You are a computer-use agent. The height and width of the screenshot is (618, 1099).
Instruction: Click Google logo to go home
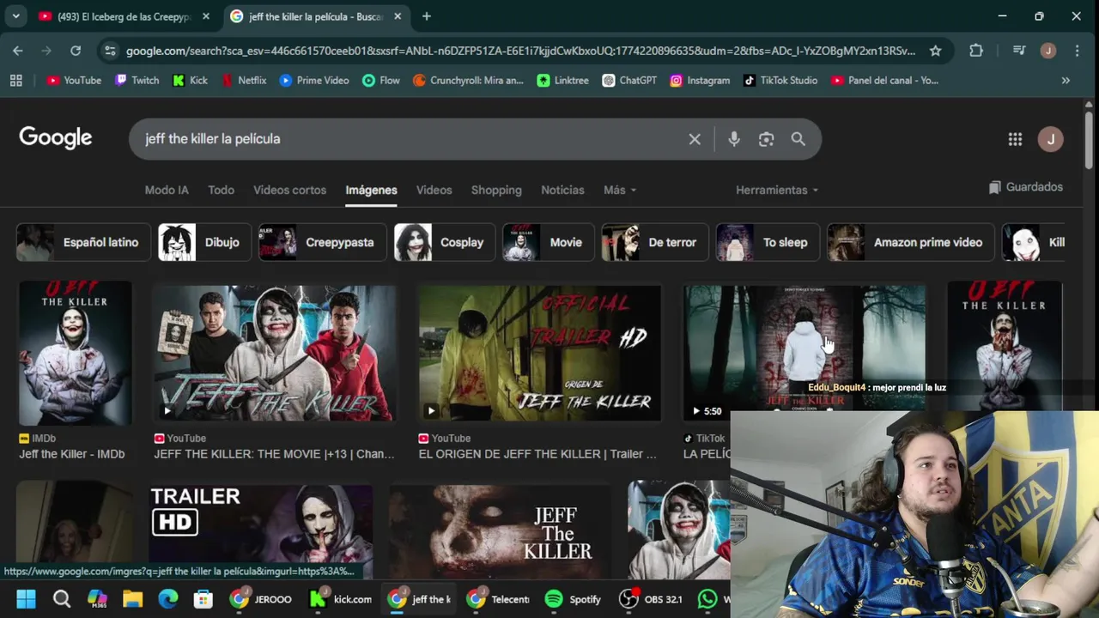tap(56, 138)
